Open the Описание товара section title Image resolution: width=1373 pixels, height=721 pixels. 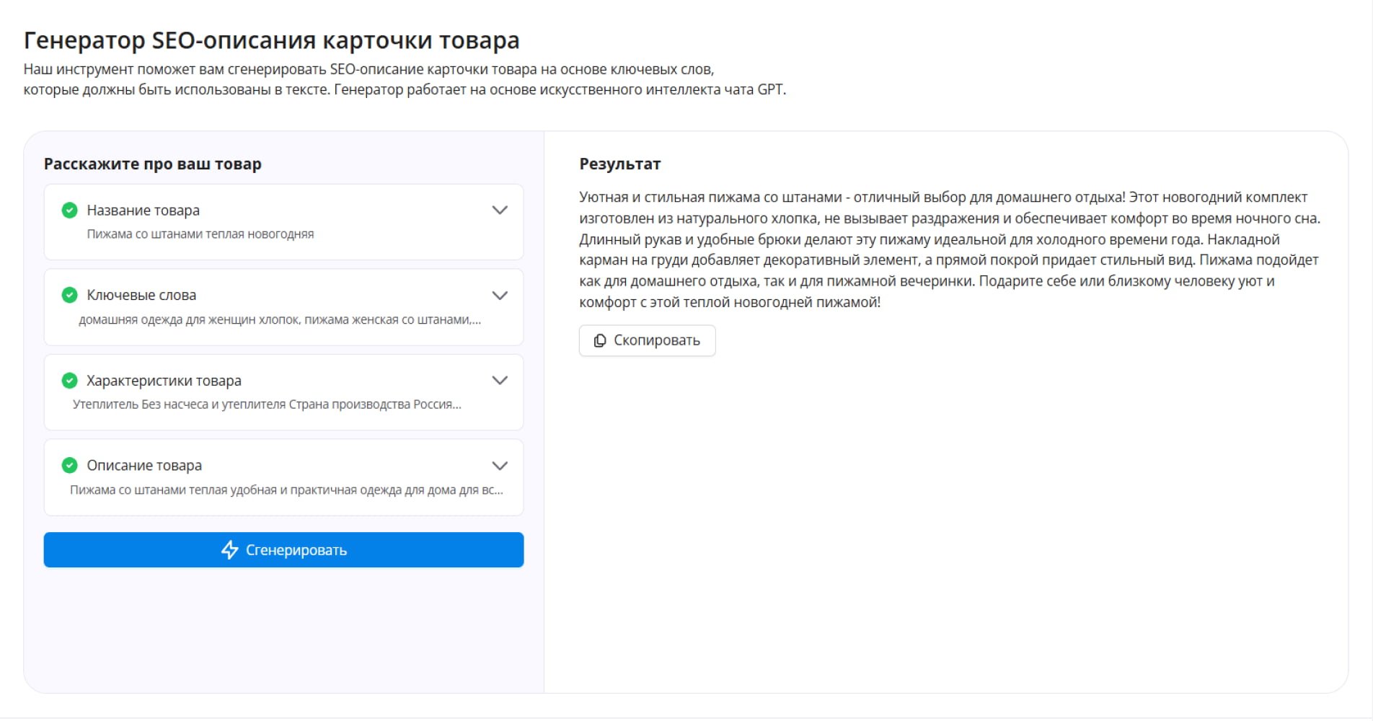[x=144, y=466]
